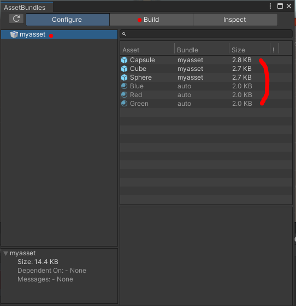Click the Capsule prefab cube icon
Image resolution: width=296 pixels, height=306 pixels.
(x=125, y=60)
